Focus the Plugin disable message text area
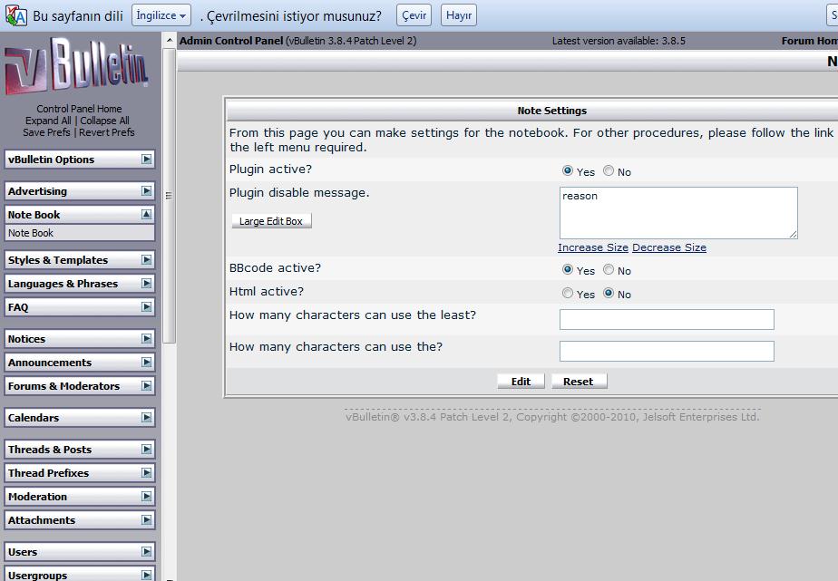This screenshot has width=838, height=581. 677,213
